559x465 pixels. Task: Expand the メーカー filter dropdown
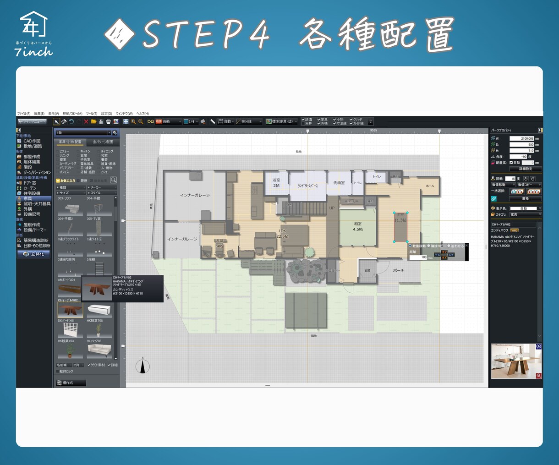pyautogui.click(x=102, y=187)
